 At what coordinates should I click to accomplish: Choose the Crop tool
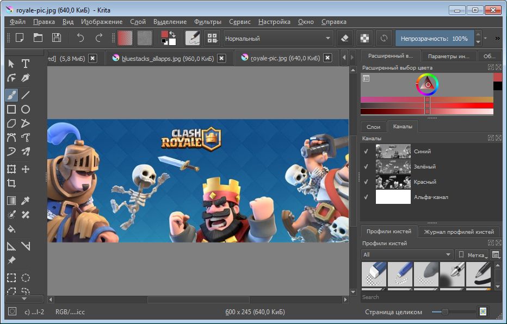tap(11, 184)
